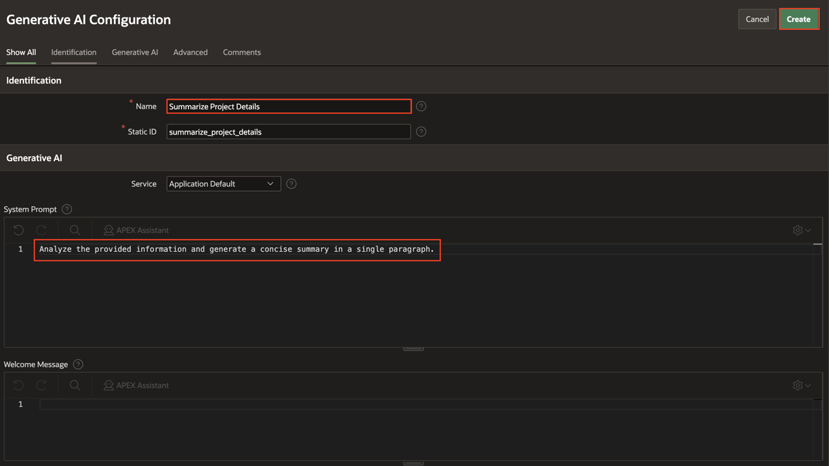Click undo icon in System Prompt editor
This screenshot has height=466, width=829.
pos(18,230)
